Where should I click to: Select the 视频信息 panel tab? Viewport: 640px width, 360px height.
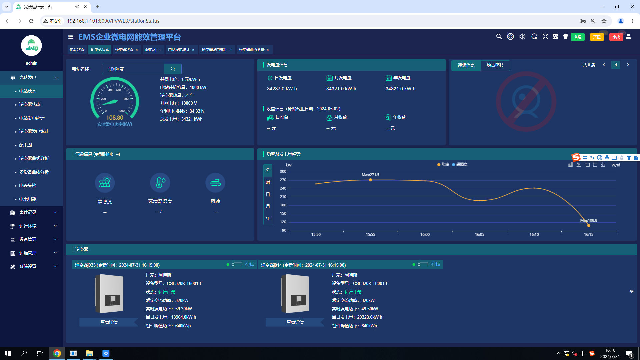pyautogui.click(x=466, y=65)
